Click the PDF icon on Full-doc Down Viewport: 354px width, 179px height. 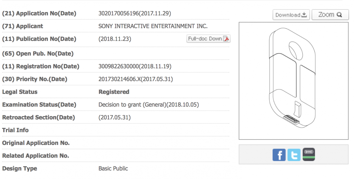(x=226, y=39)
